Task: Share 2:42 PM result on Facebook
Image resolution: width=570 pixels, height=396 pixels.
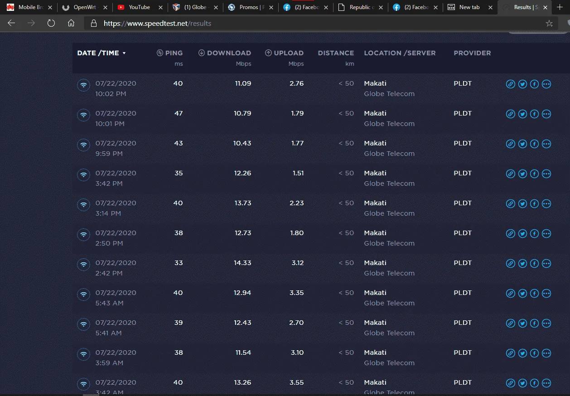Action: 534,264
